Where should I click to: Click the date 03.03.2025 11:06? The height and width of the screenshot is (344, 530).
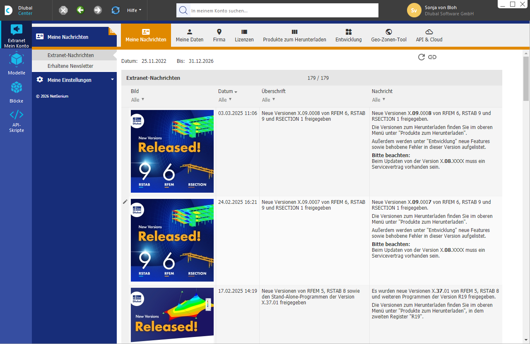click(x=238, y=113)
